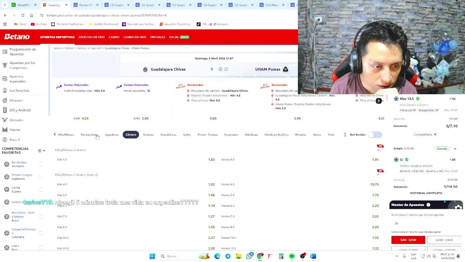This screenshot has height=262, width=465.
Task: Open Telegram from the taskbar
Action: pos(228,256)
